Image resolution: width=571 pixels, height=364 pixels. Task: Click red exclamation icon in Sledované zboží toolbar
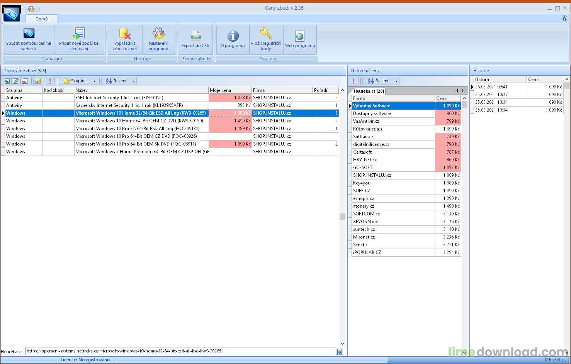tap(50, 81)
